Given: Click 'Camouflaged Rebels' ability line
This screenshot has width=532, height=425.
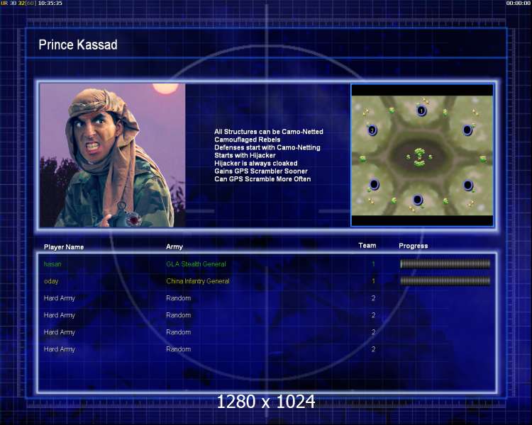Looking at the screenshot, I should point(248,140).
